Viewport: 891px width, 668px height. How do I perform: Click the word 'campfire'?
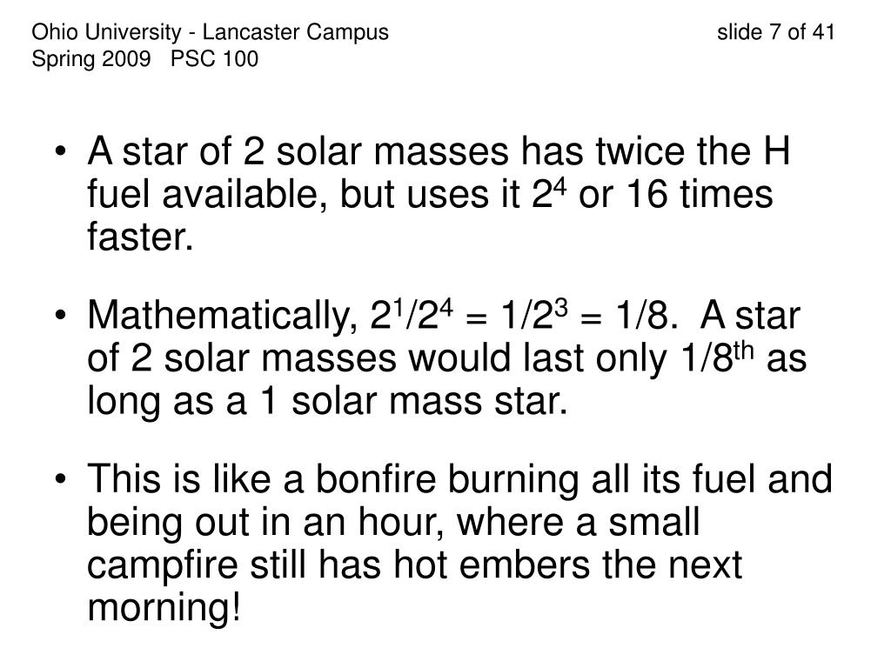pyautogui.click(x=163, y=565)
